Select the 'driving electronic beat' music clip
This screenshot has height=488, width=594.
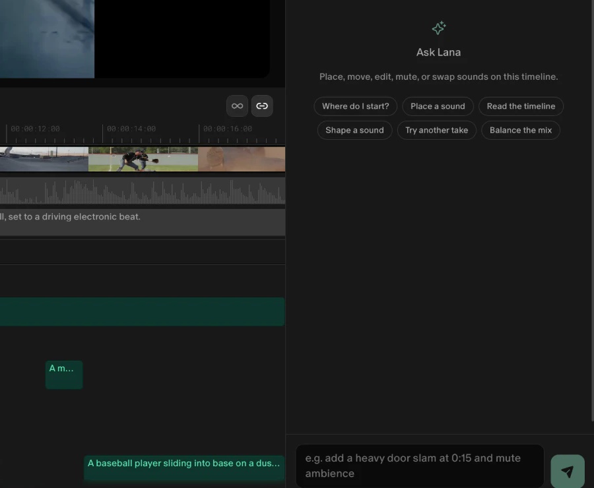[x=143, y=222]
